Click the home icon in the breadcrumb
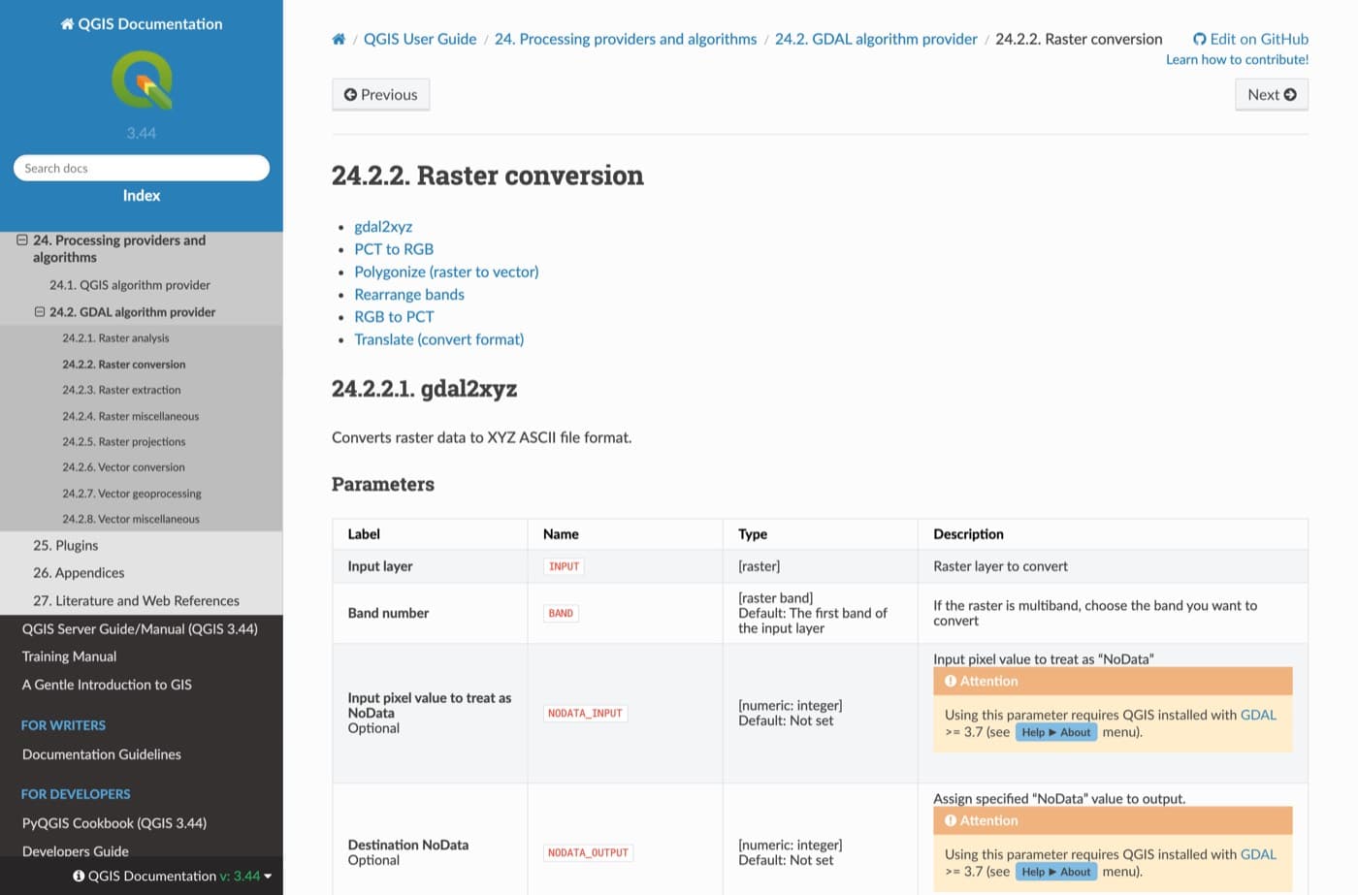The image size is (1358, 895). (x=339, y=40)
